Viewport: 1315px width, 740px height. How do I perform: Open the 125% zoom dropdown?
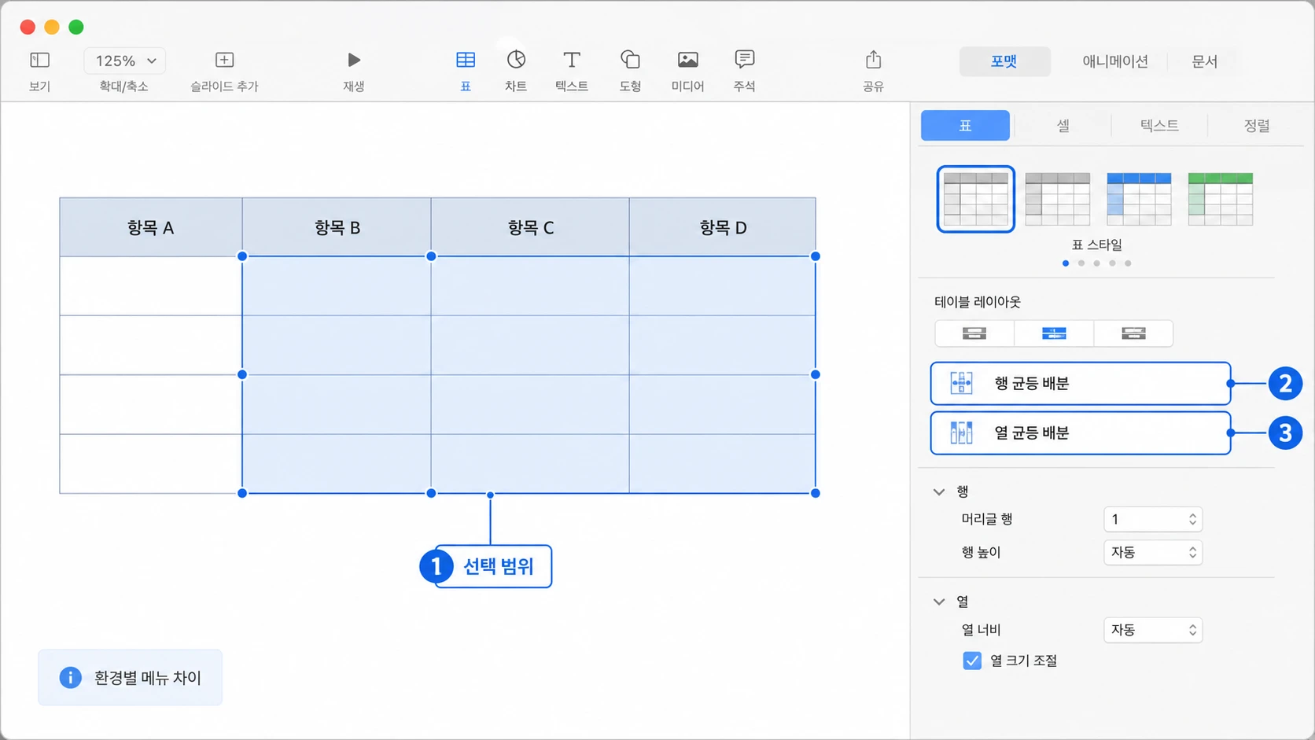[x=124, y=61]
